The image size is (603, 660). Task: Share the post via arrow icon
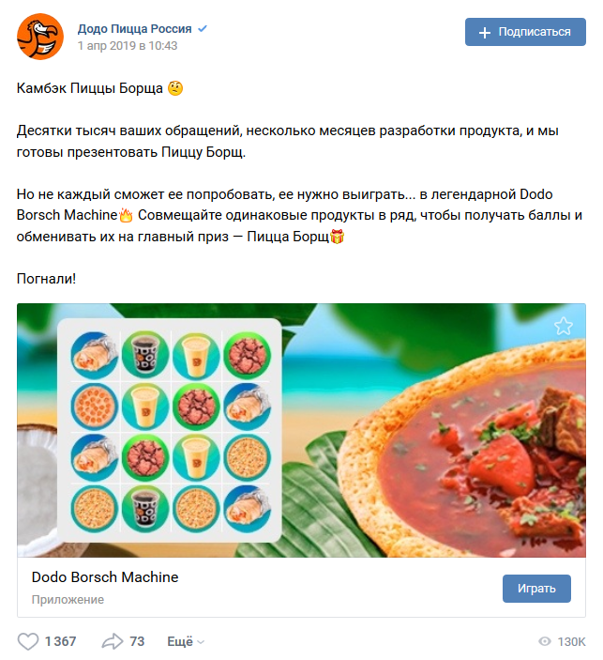113,641
